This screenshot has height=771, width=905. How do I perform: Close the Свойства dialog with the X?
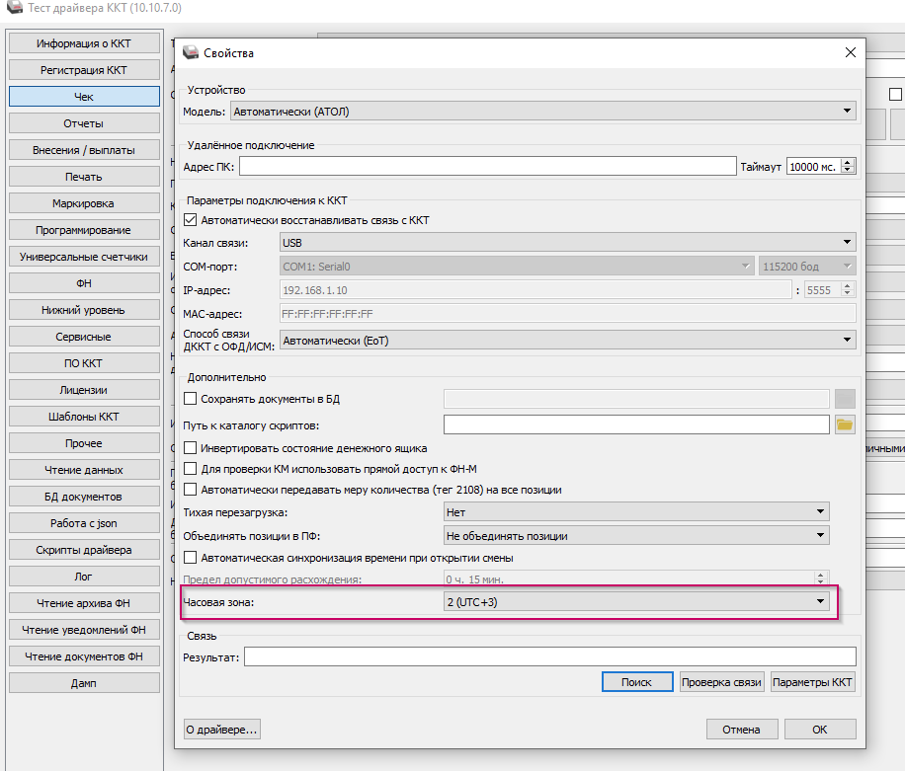(x=850, y=52)
